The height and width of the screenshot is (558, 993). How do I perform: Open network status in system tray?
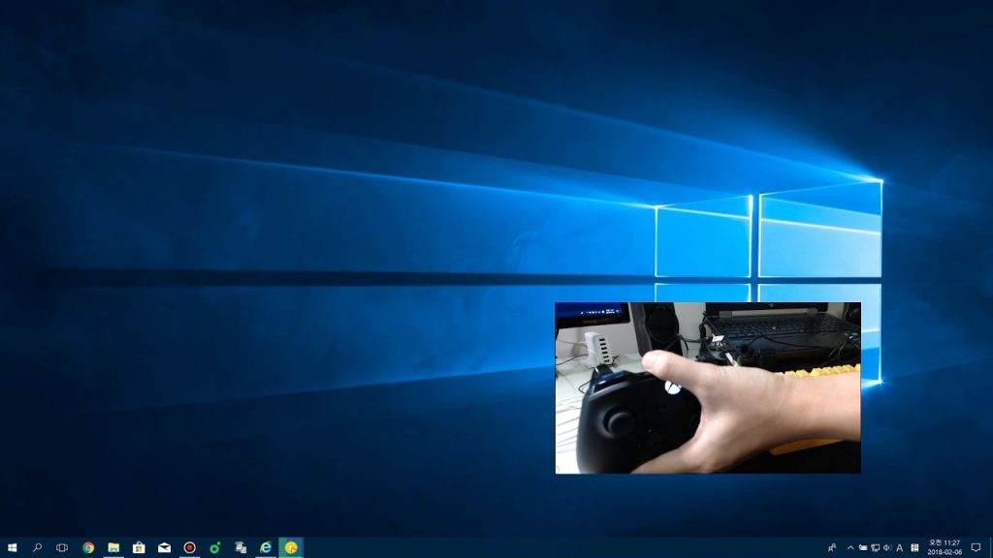tap(875, 547)
